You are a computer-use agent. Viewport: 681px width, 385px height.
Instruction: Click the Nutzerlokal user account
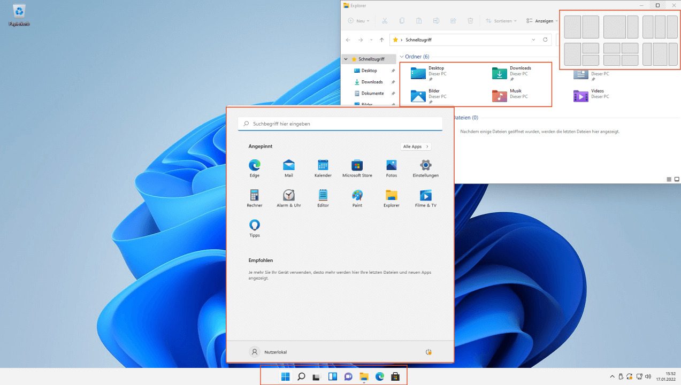[x=268, y=352]
